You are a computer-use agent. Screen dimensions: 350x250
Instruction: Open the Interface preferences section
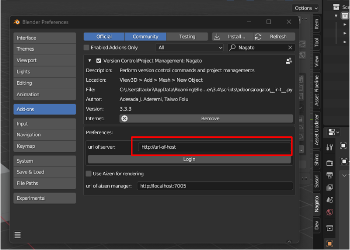[x=45, y=38]
